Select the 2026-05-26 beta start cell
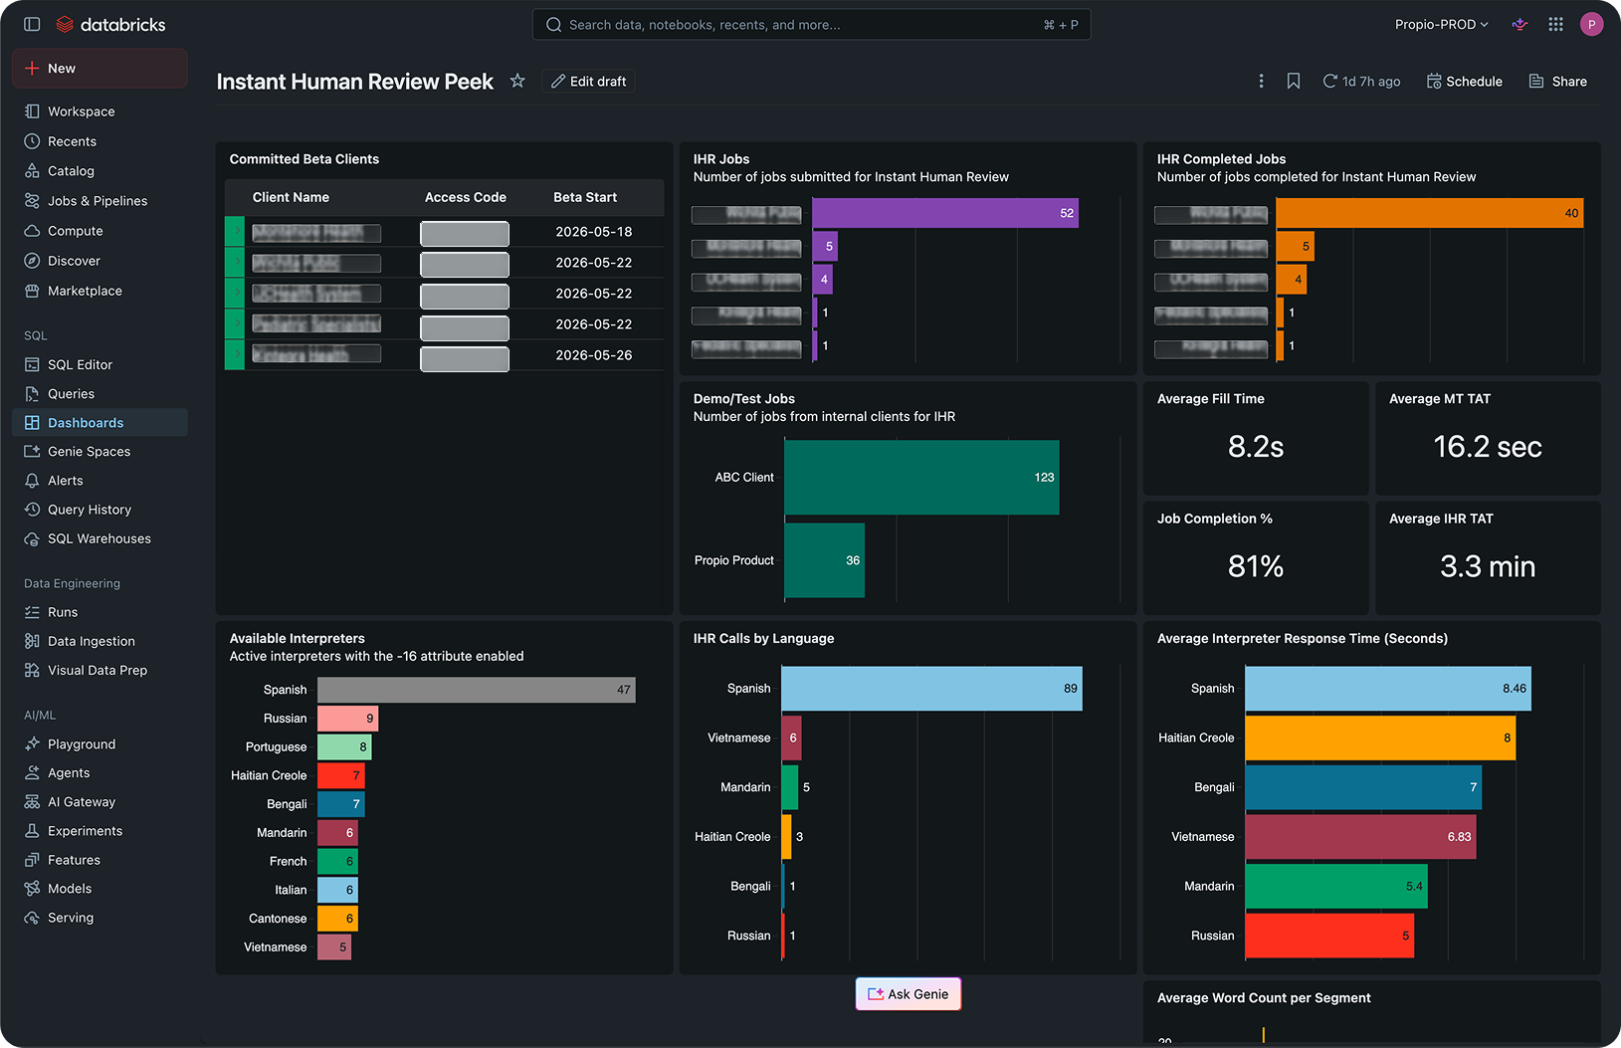The height and width of the screenshot is (1048, 1621). [x=594, y=355]
